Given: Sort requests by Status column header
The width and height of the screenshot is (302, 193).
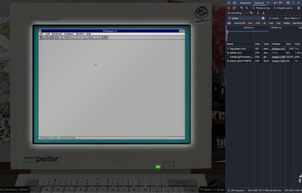Looking at the screenshot, I should click(258, 44).
